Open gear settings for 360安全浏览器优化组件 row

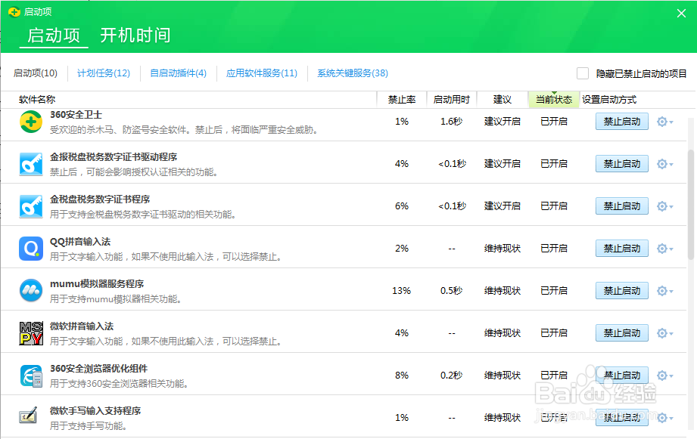665,376
